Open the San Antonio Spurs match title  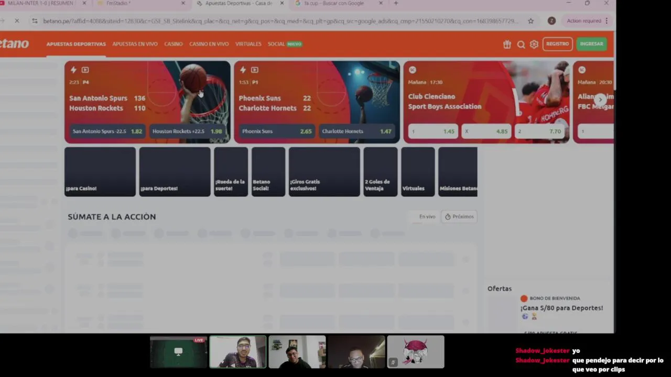tap(98, 98)
